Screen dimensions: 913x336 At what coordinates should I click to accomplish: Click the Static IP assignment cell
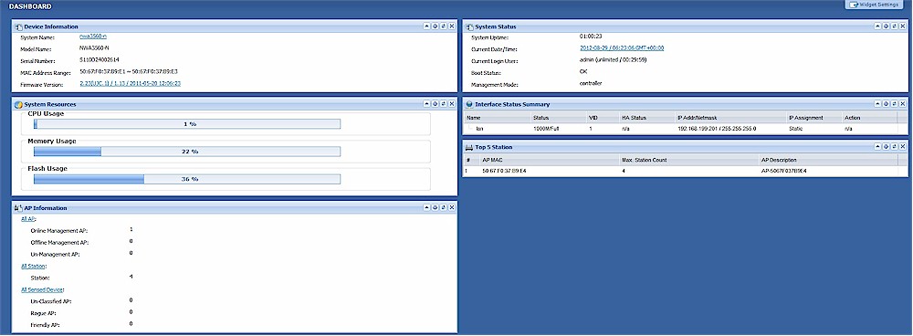coord(795,128)
